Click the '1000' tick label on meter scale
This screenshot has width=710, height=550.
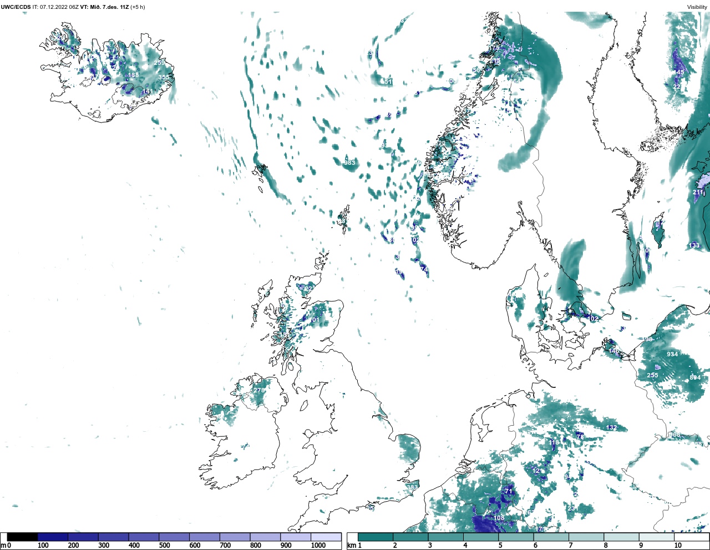318,546
